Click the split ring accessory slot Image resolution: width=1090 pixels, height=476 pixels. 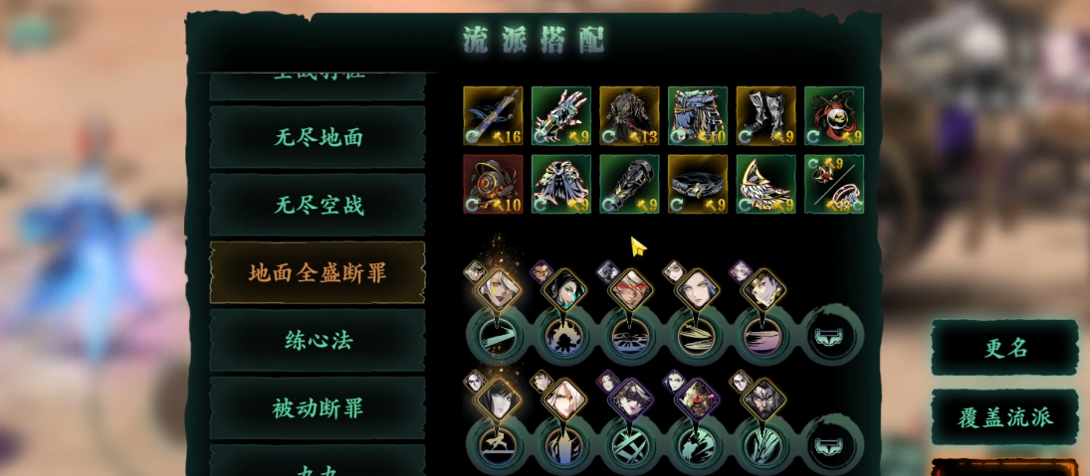point(834,184)
